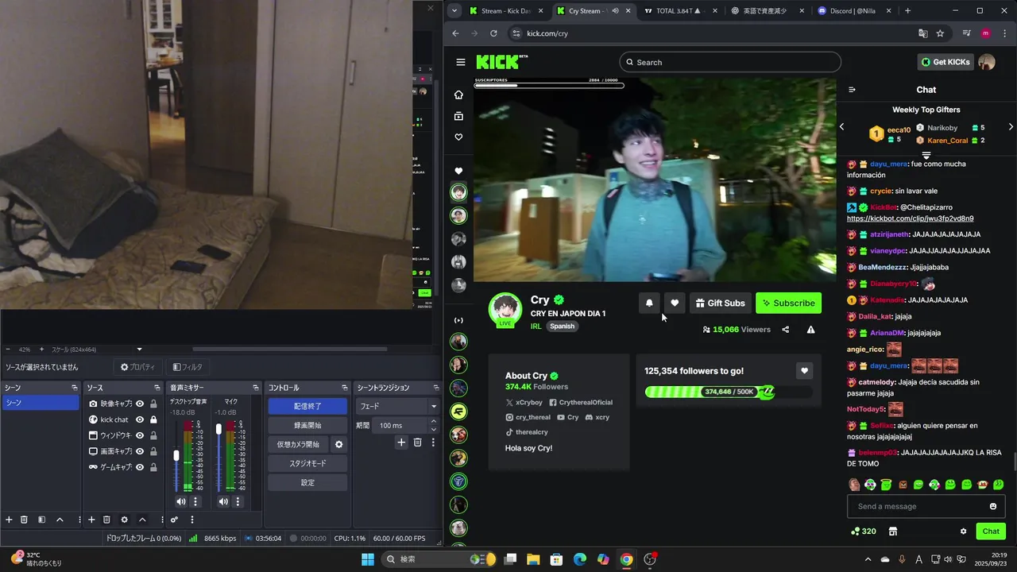Switch to the Stream - Kick Dashboard tab
Viewport: 1017px width, 572px height.
pos(505,11)
